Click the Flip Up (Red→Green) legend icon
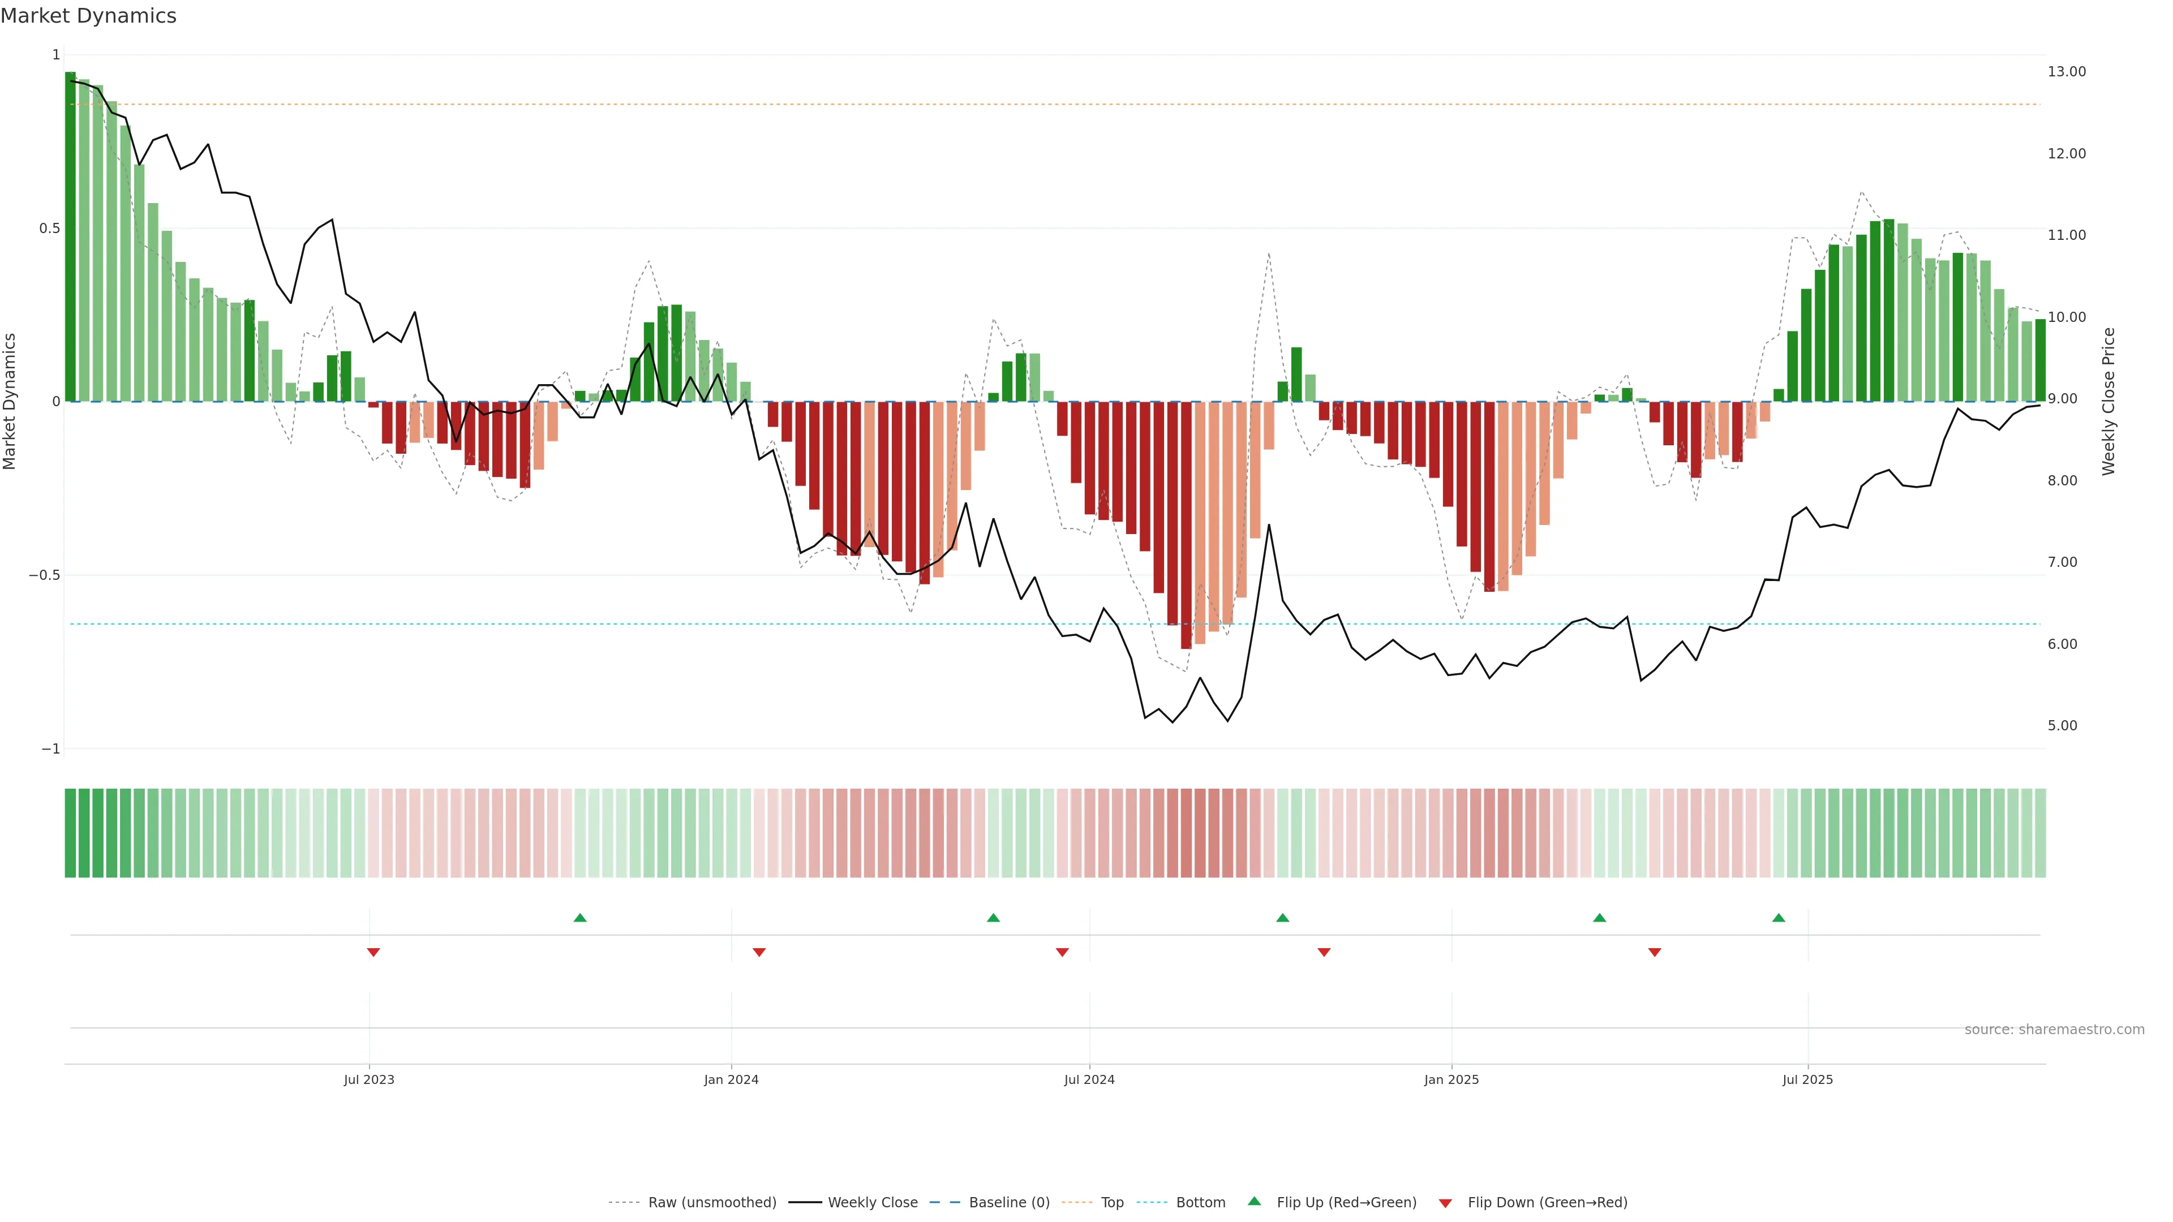Viewport: 2173px width, 1222px height. click(1255, 1202)
